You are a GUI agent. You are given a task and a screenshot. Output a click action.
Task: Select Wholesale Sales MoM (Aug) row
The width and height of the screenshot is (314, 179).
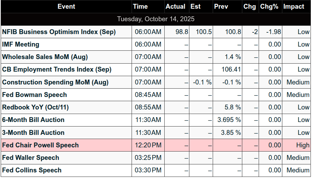point(45,57)
